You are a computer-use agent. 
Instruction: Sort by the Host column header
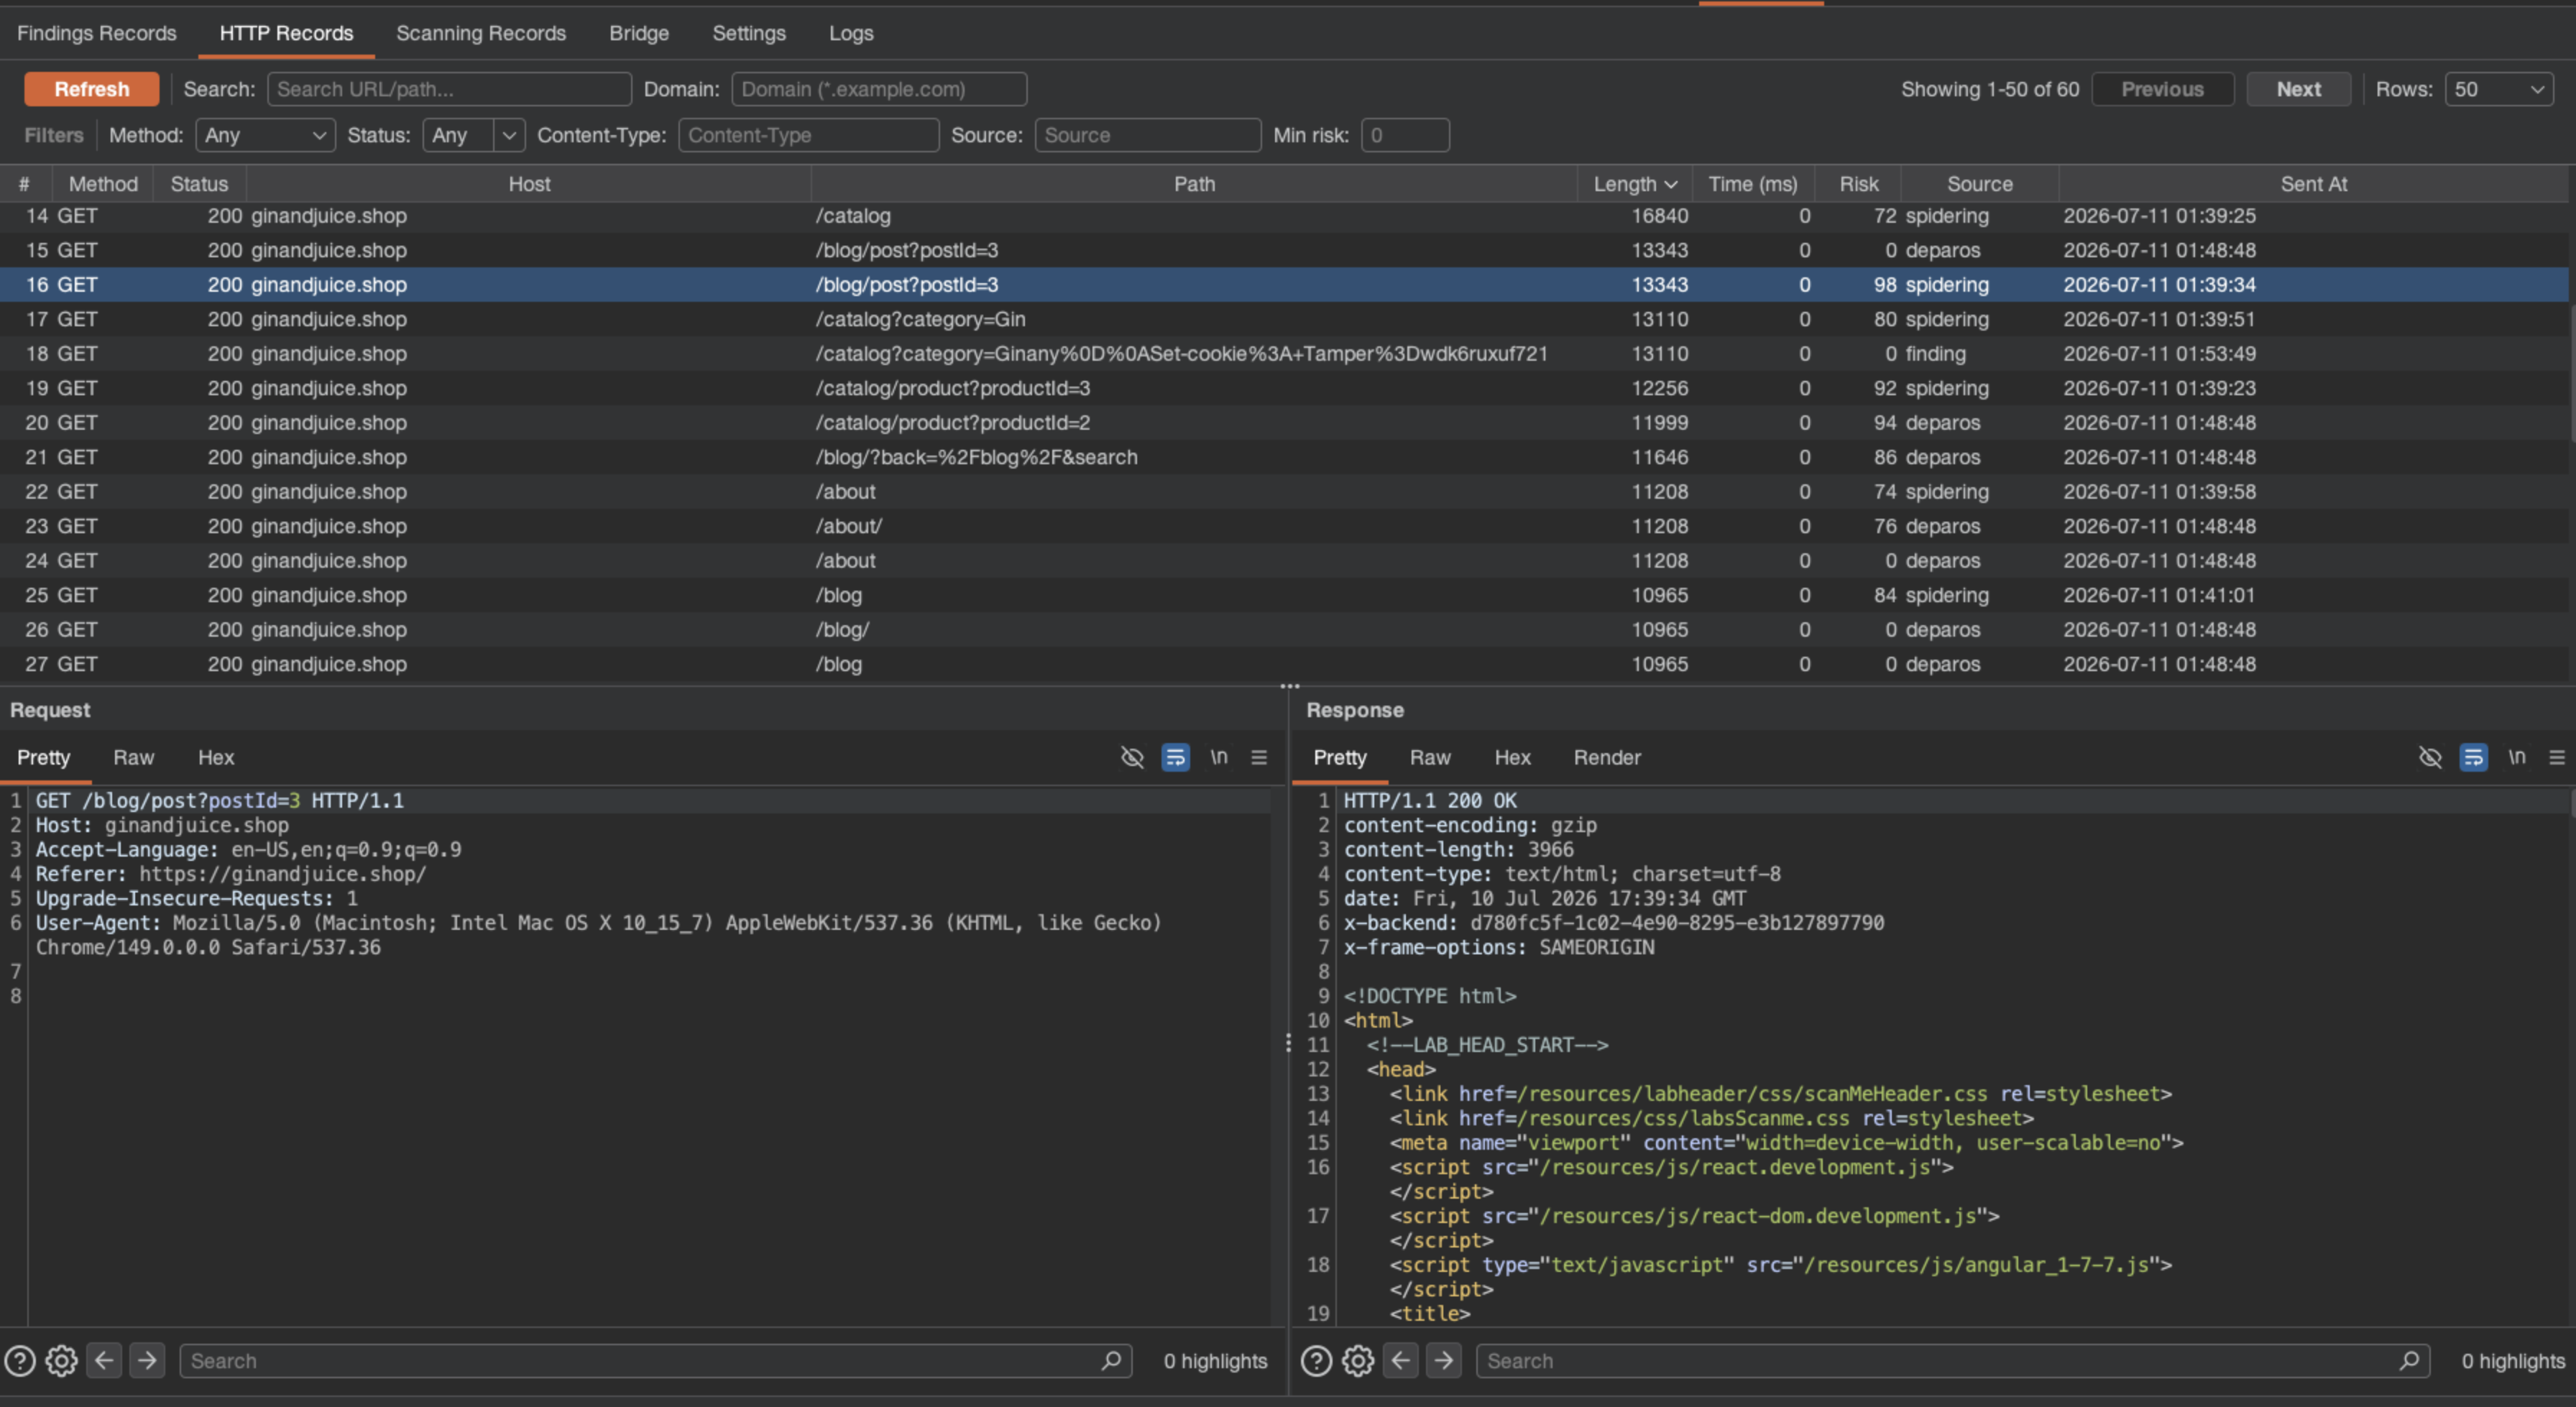pyautogui.click(x=529, y=184)
